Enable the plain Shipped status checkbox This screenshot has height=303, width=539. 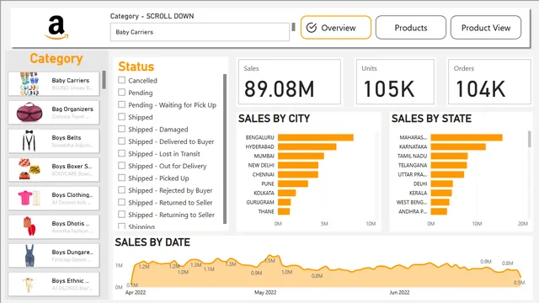(121, 117)
